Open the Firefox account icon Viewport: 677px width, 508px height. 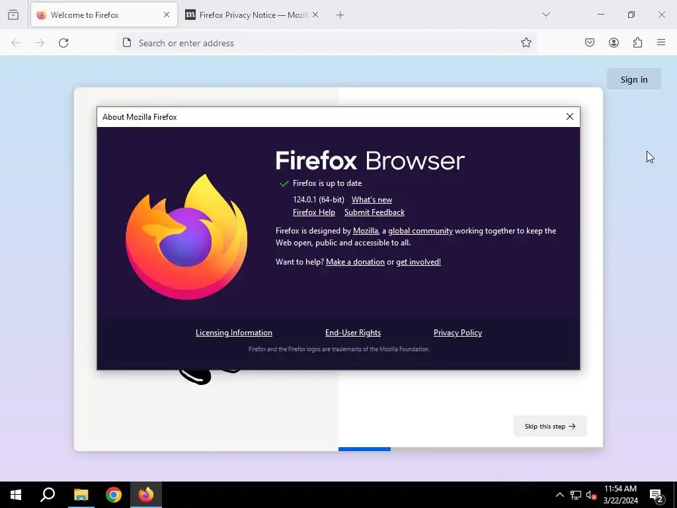[614, 42]
